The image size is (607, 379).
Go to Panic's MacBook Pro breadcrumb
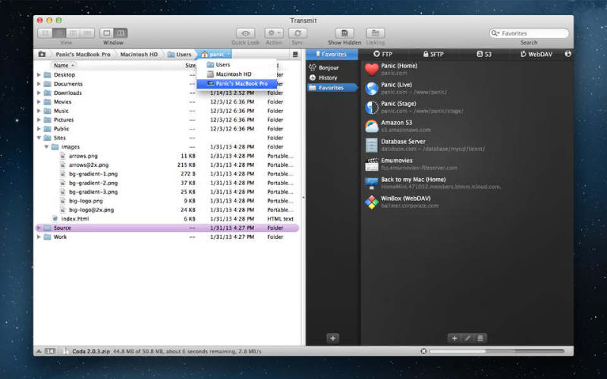[x=83, y=54]
